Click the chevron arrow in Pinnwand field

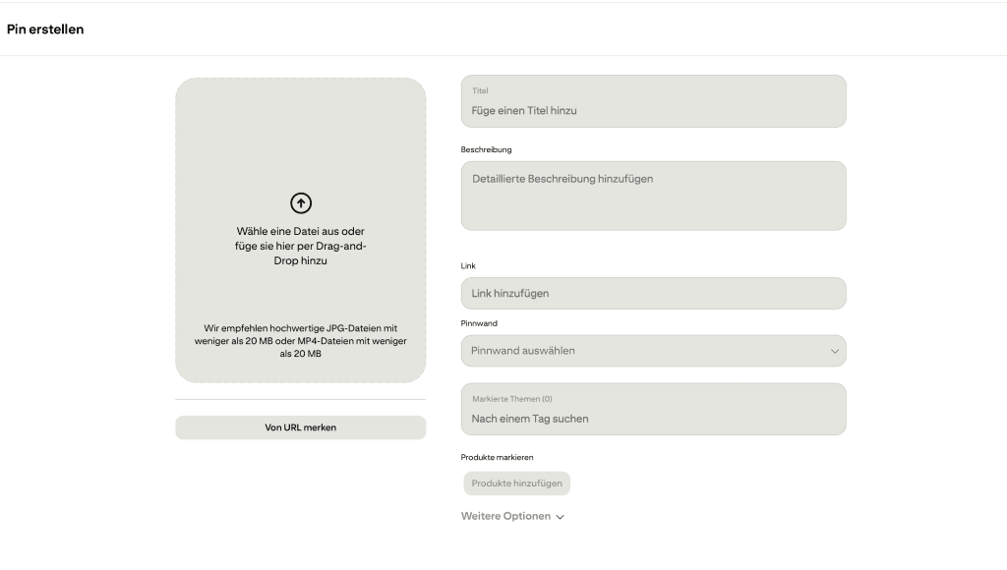[x=835, y=351]
